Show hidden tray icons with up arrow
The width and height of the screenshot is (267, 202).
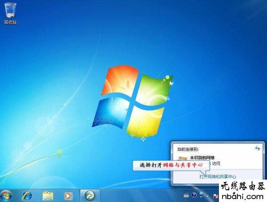tap(208, 196)
